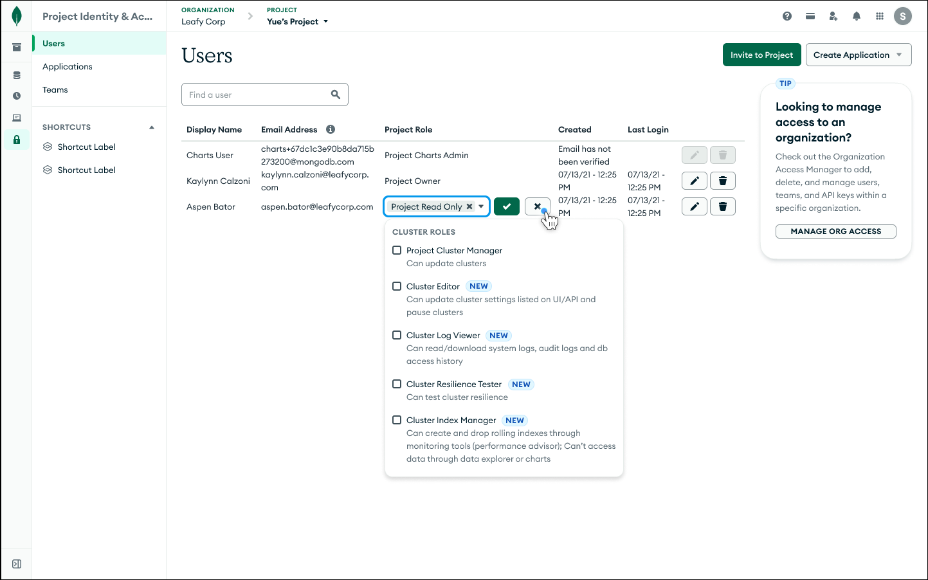The image size is (928, 580).
Task: Open the Teams sidebar item
Action: click(x=55, y=90)
